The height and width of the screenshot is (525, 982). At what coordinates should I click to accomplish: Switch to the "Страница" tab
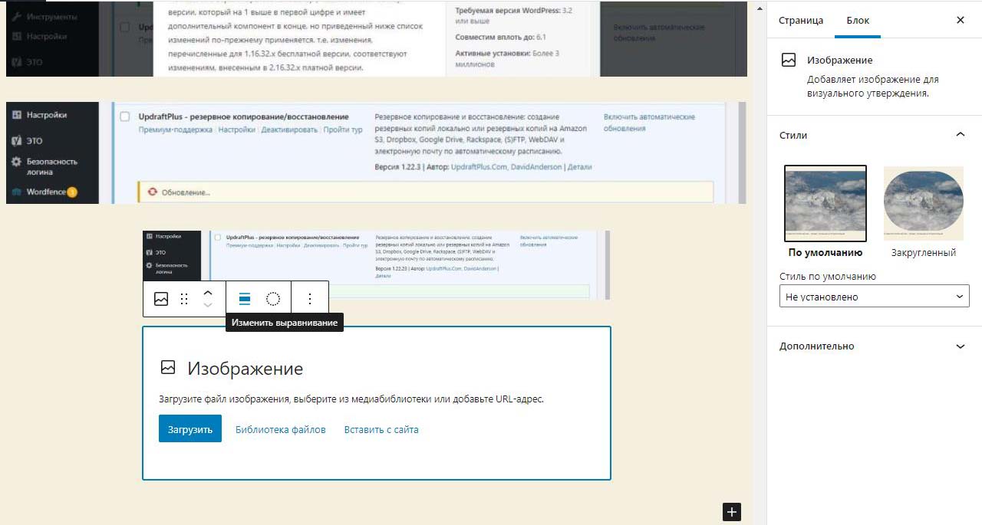coord(801,21)
